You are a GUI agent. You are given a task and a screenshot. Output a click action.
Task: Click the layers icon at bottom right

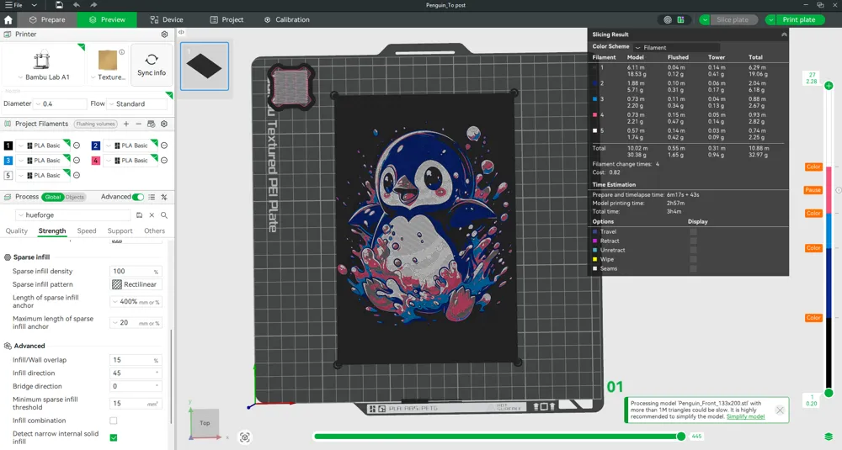click(829, 437)
